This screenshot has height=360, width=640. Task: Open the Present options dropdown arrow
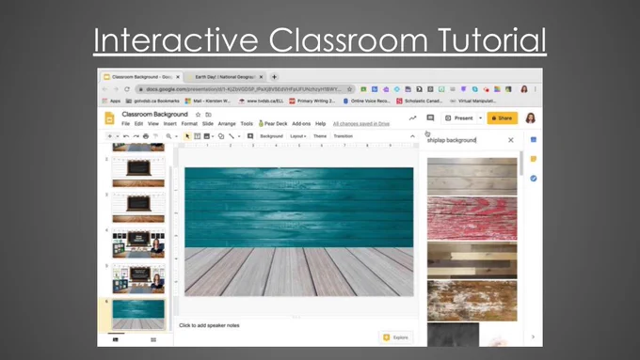point(480,118)
